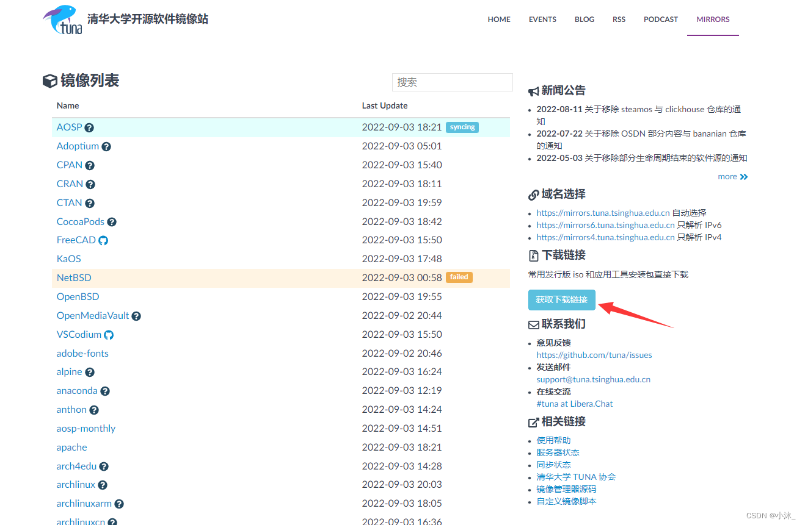Viewport: 805px width, 525px height.
Task: Open the archlinux mirror link
Action: tap(76, 485)
